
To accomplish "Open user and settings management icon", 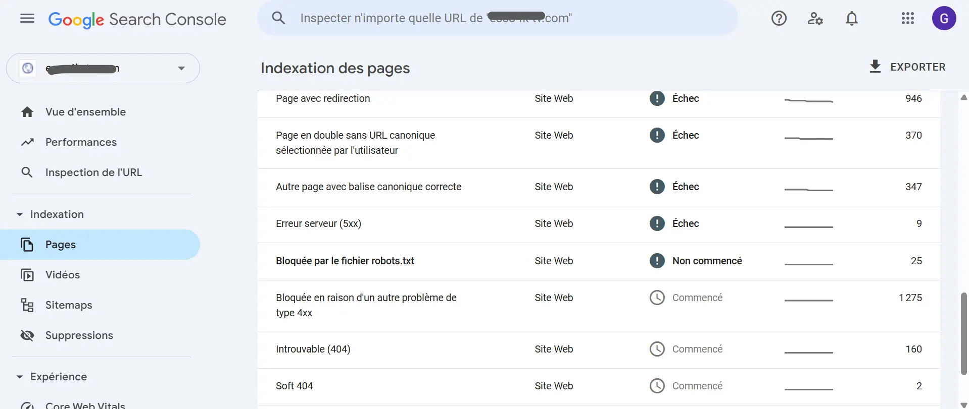I will tap(815, 19).
